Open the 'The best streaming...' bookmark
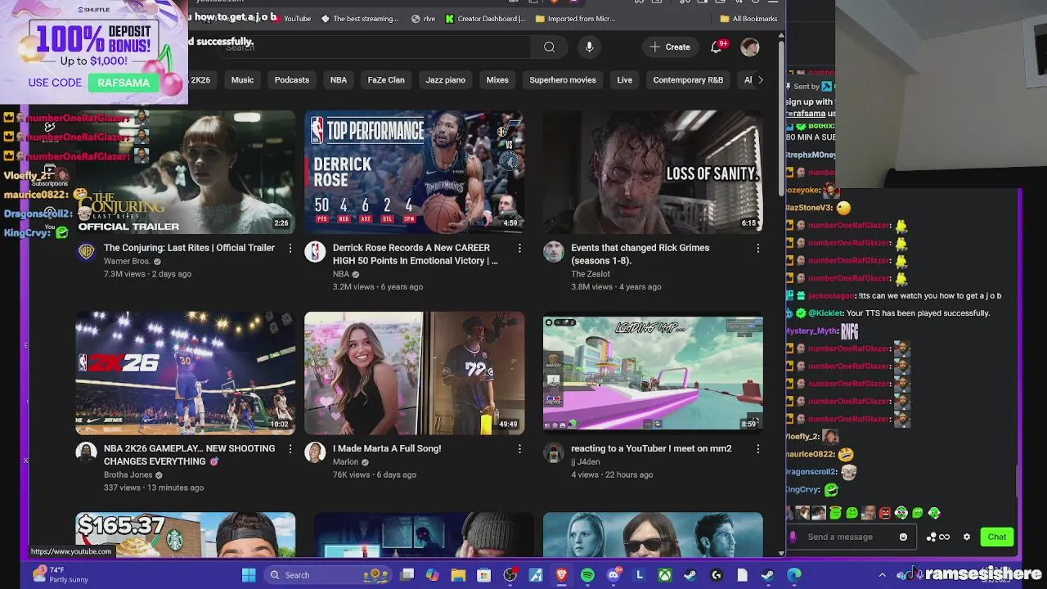 360,19
